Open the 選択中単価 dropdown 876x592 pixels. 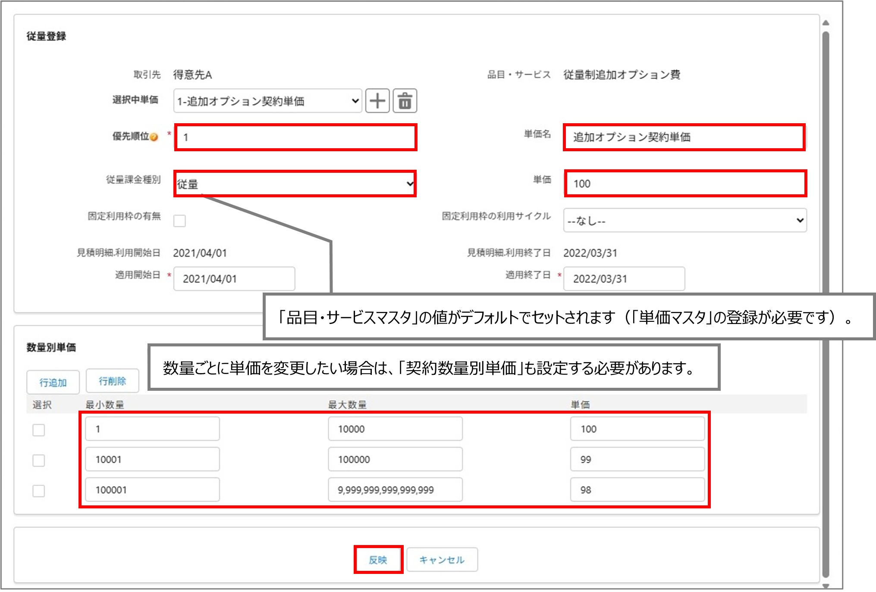point(267,100)
